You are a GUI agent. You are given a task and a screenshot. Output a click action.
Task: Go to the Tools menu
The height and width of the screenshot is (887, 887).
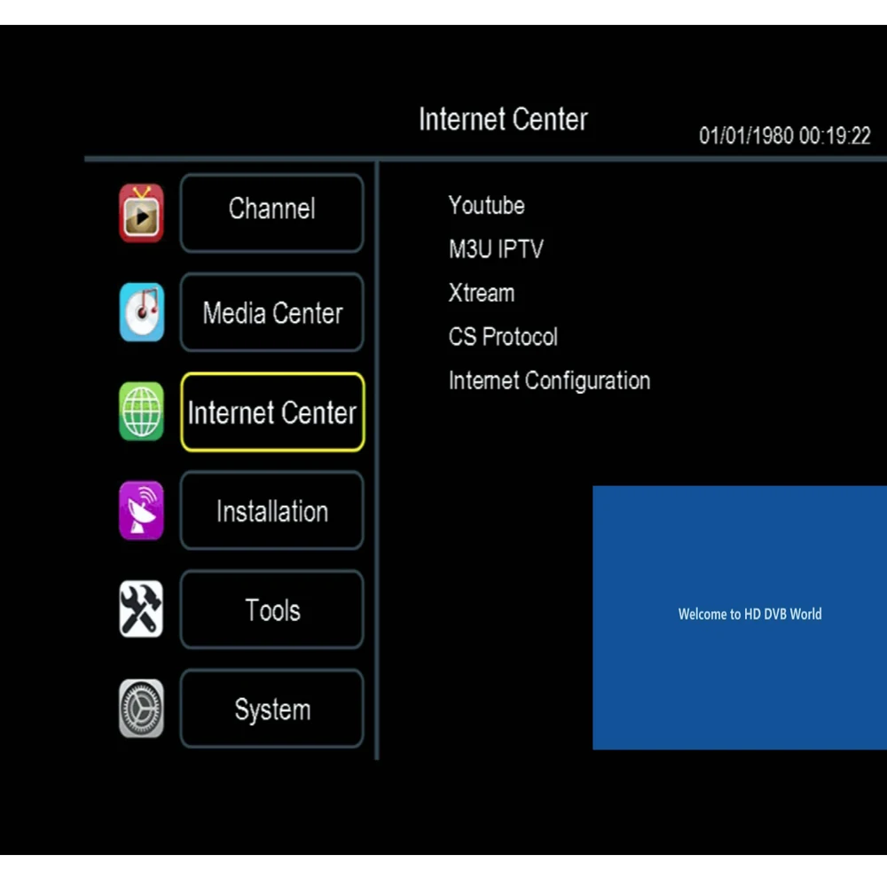pyautogui.click(x=272, y=609)
